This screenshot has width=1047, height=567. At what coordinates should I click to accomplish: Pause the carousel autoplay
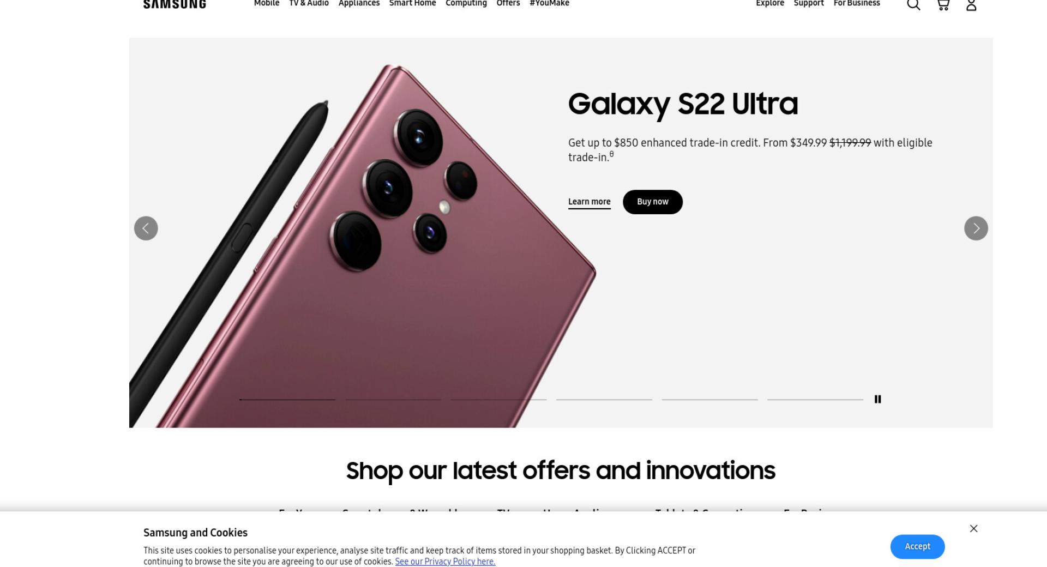click(878, 399)
